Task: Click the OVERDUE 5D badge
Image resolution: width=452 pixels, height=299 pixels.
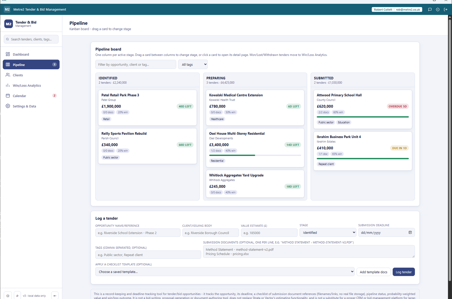Action: click(398, 106)
